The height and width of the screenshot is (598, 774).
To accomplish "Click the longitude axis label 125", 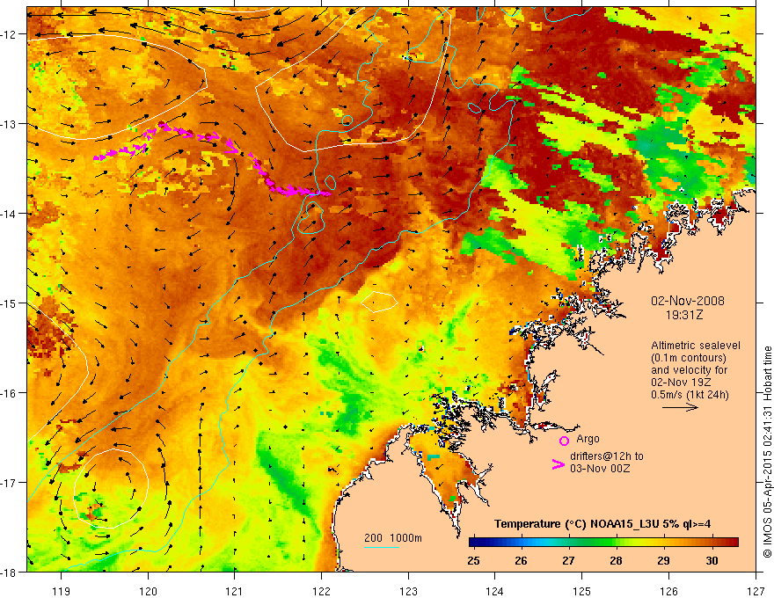I will (582, 591).
